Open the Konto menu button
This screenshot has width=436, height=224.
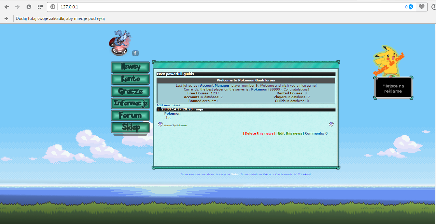(130, 79)
